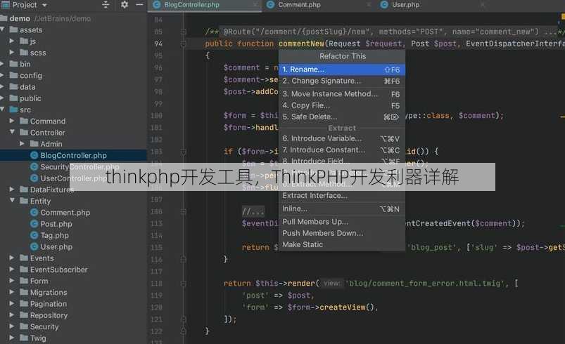
Task: Choose Introduce Constant menu entry
Action: point(341,150)
